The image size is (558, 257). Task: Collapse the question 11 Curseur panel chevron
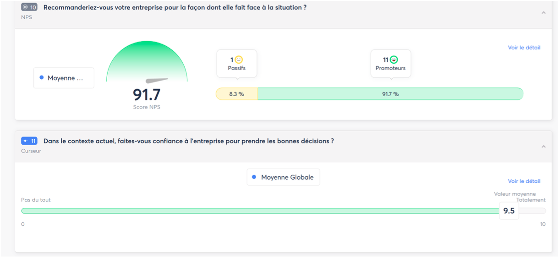543,147
